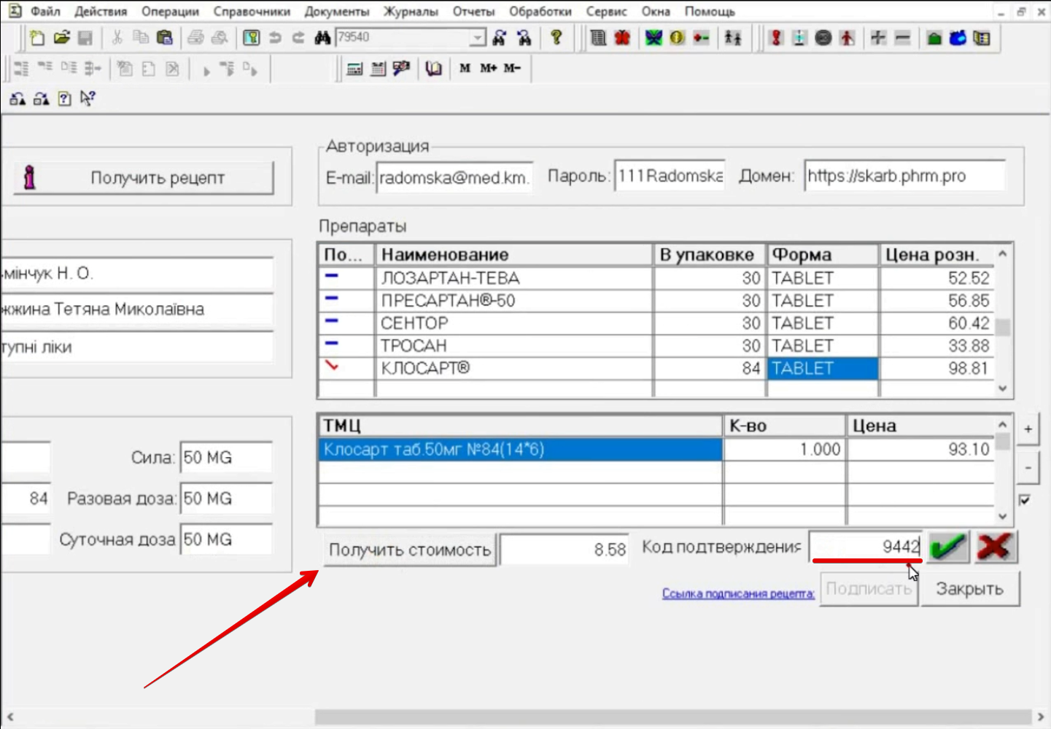This screenshot has height=729, width=1051.
Task: Click the Paste clipboard toolbar icon
Action: (165, 38)
